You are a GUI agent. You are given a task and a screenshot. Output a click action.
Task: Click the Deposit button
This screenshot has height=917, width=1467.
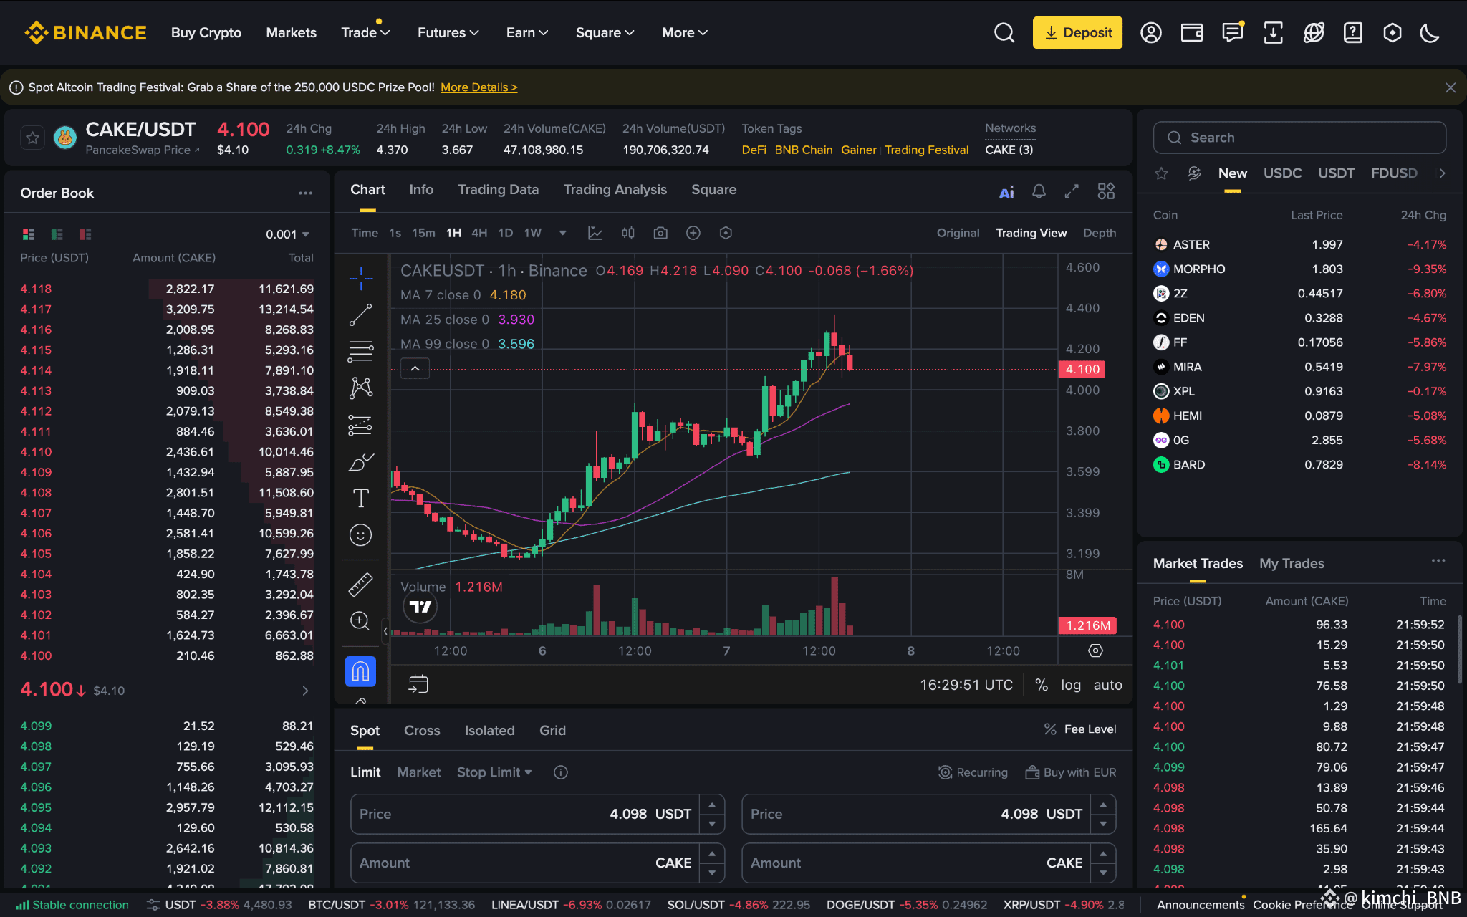[1077, 33]
